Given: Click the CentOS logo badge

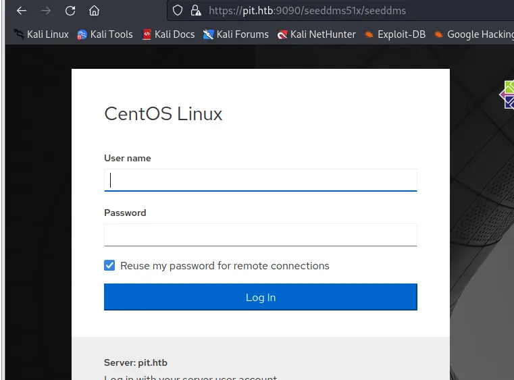Looking at the screenshot, I should [x=508, y=94].
